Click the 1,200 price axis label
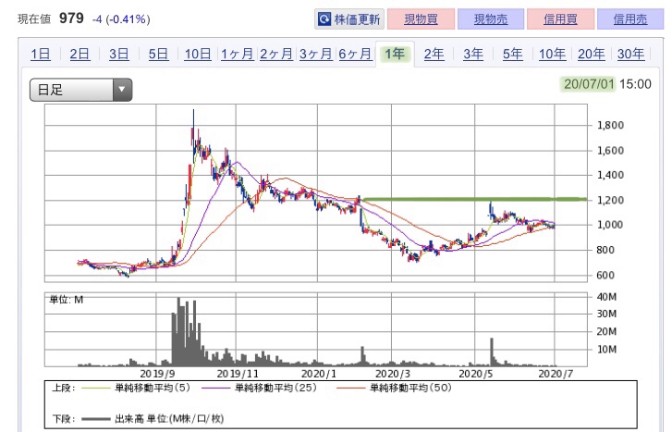This screenshot has width=672, height=432. 610,200
